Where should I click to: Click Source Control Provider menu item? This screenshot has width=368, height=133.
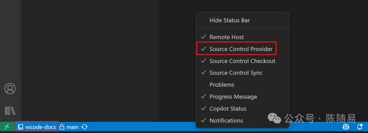pyautogui.click(x=243, y=49)
